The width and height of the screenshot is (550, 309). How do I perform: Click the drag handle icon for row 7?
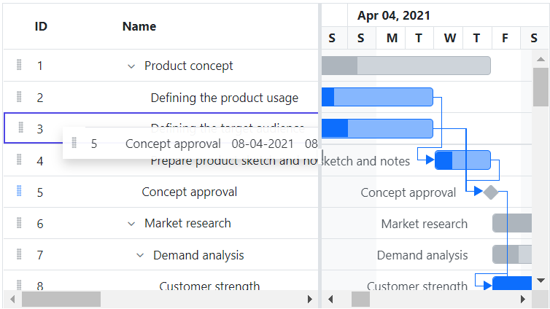click(x=19, y=254)
